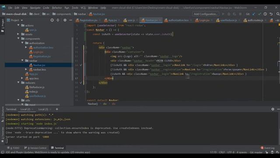Click UTF-8 encoding in status bar

coord(231,152)
